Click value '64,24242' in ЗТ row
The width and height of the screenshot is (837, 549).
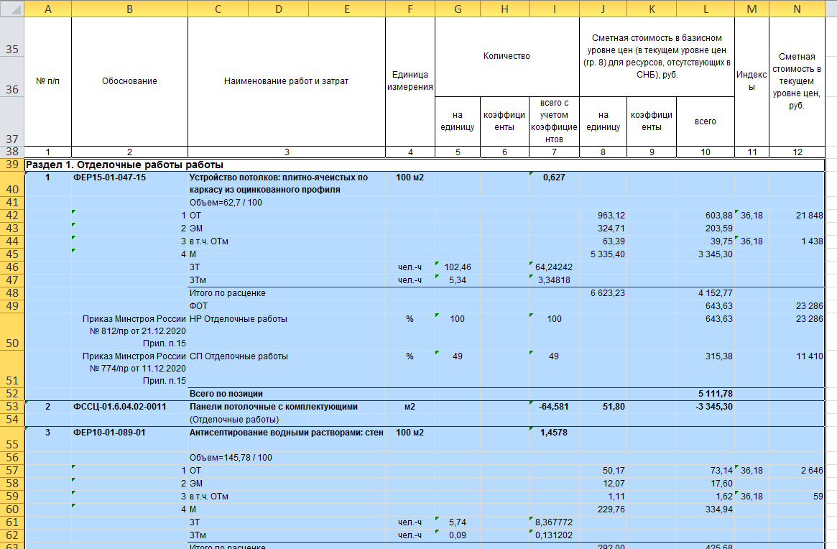point(554,267)
